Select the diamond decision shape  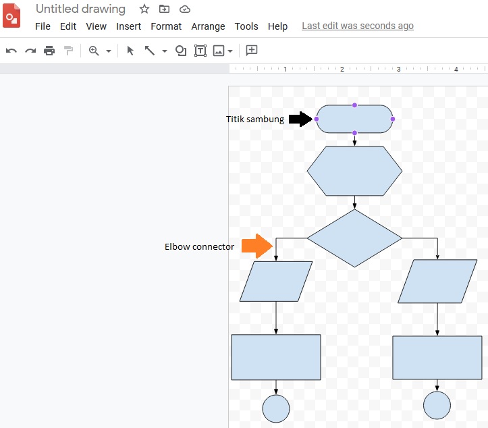click(x=354, y=238)
